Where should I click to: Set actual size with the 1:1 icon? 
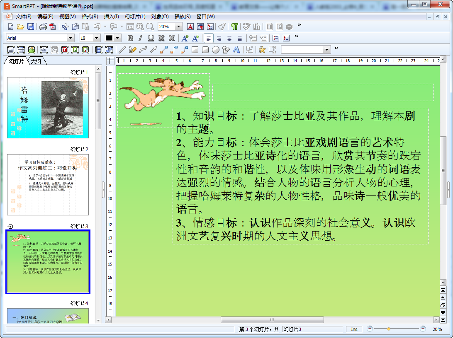click(130, 27)
